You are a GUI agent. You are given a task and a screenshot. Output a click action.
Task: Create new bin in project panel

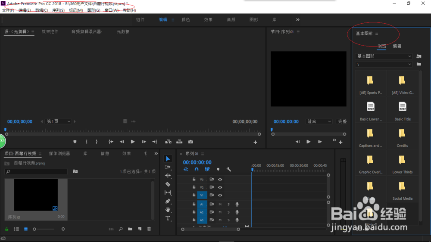[x=130, y=229]
